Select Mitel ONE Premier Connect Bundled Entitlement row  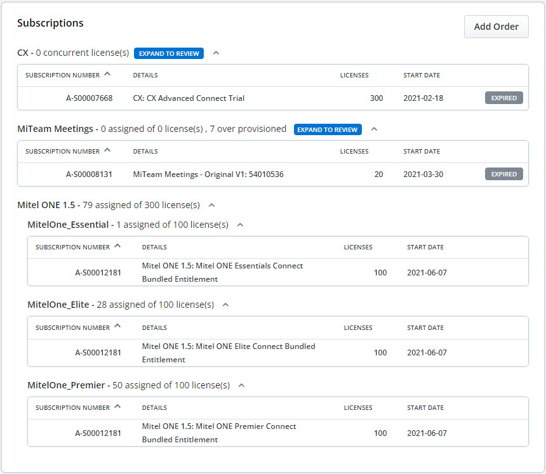pyautogui.click(x=278, y=433)
